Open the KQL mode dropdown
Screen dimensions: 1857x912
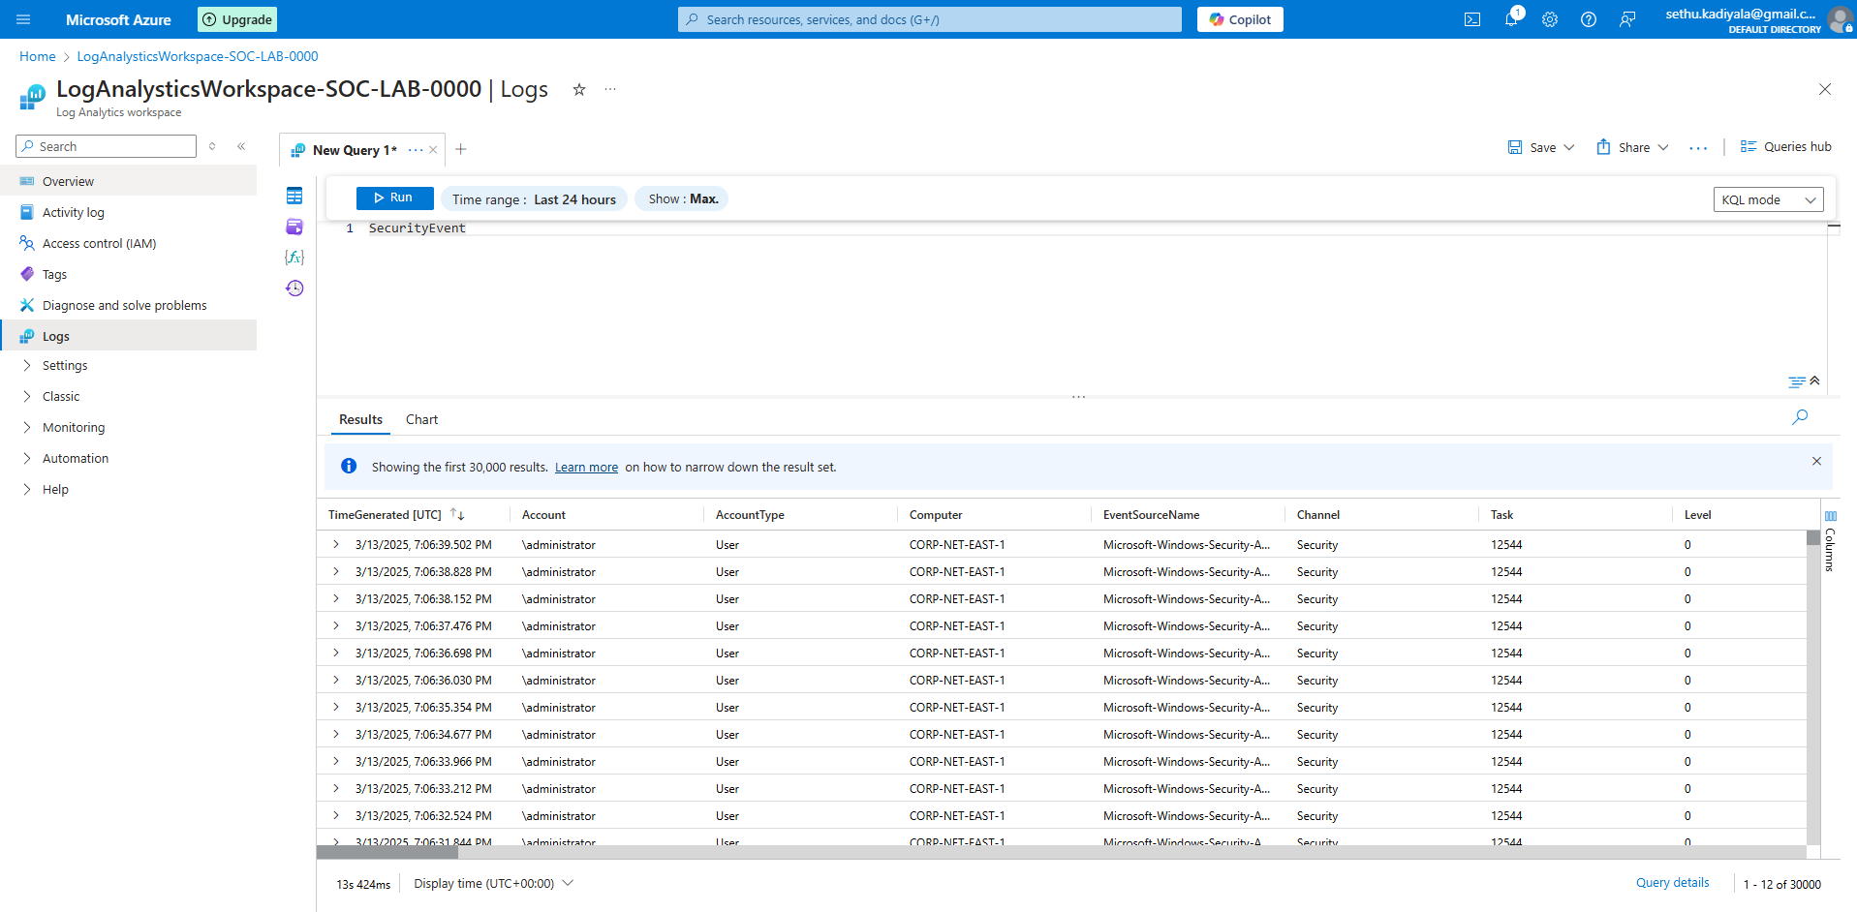1768,199
